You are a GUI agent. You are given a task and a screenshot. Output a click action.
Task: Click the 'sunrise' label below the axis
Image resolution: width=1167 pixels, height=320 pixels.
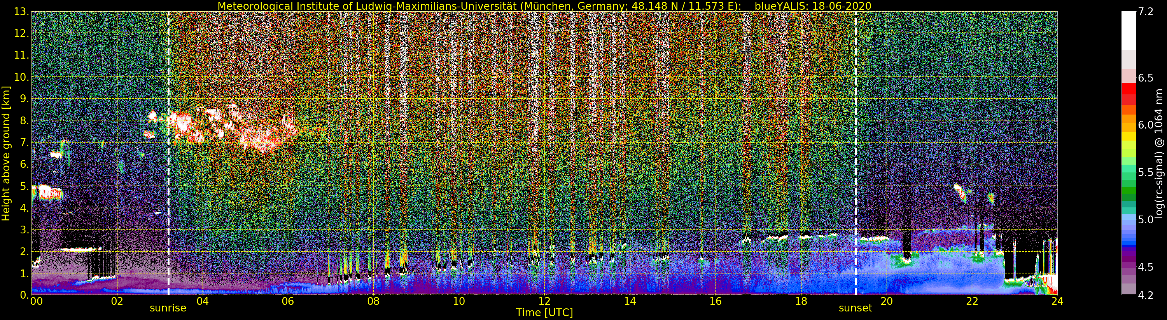[x=168, y=308]
